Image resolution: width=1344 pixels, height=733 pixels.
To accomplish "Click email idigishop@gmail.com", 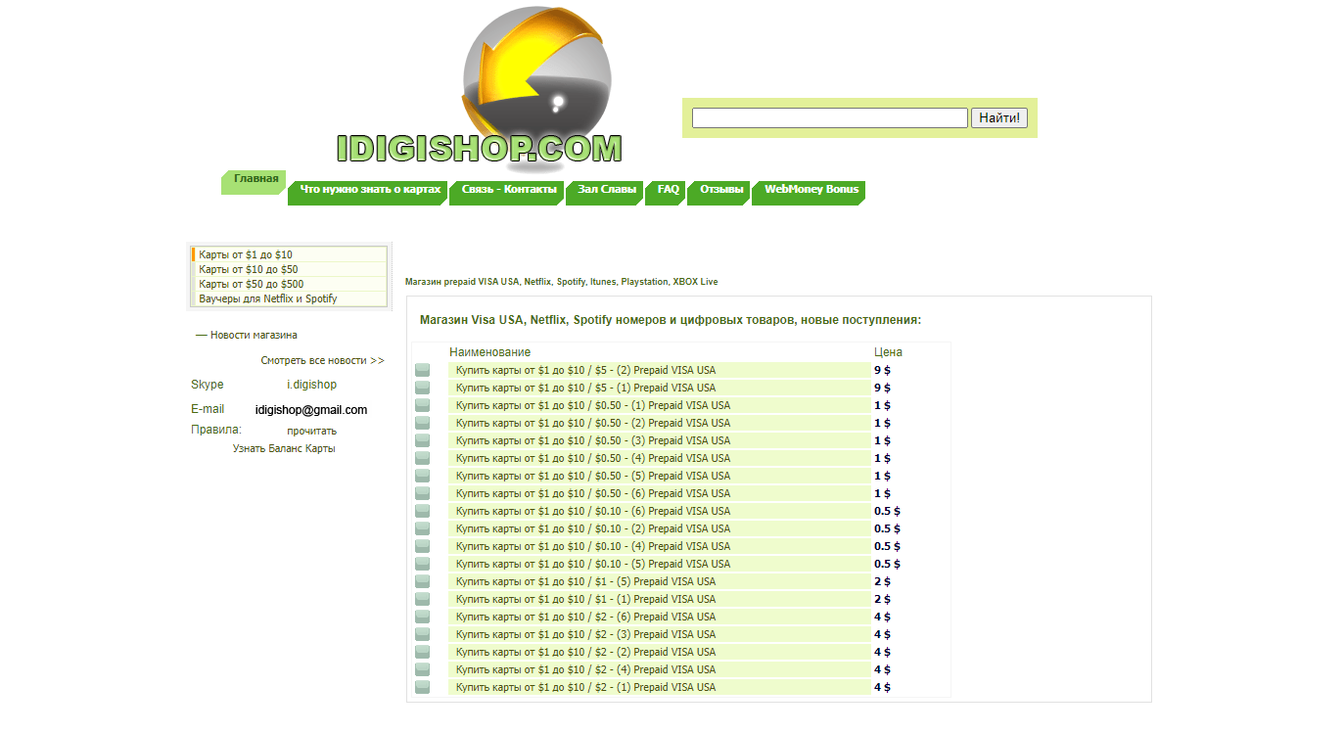I will tap(311, 410).
